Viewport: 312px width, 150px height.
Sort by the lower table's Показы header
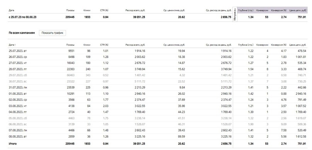(70, 45)
